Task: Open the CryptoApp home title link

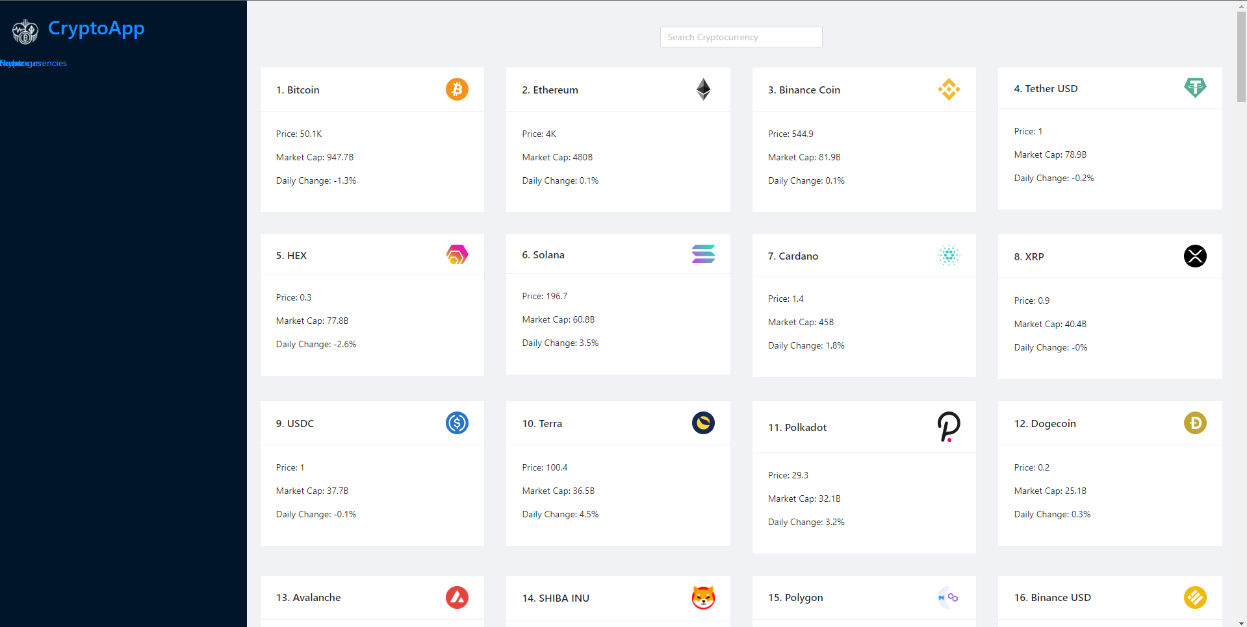Action: click(96, 28)
